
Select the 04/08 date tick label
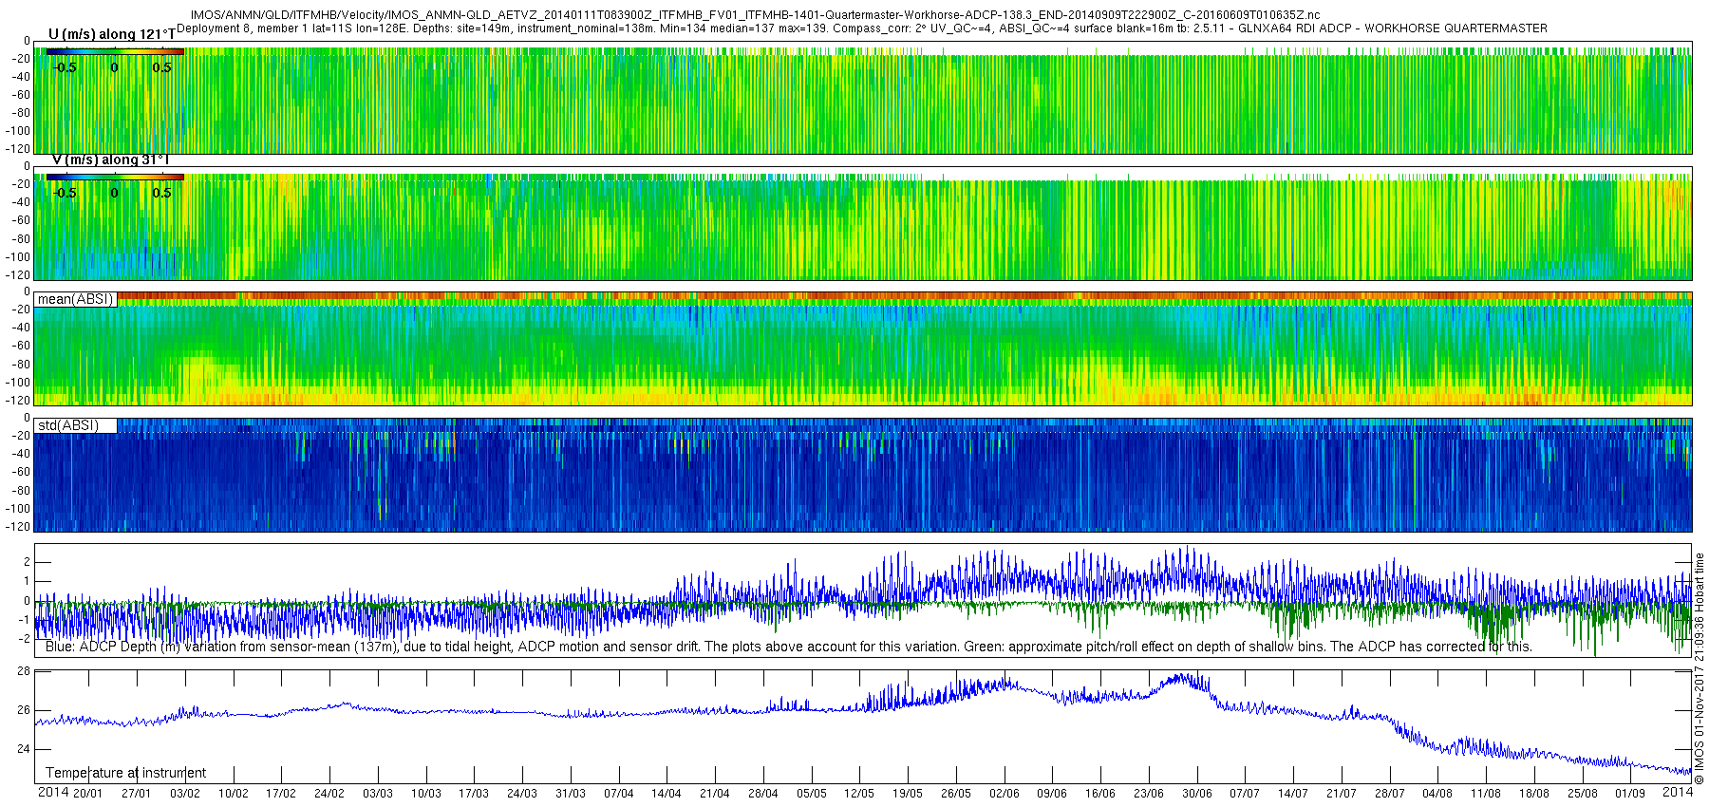coord(1437,794)
